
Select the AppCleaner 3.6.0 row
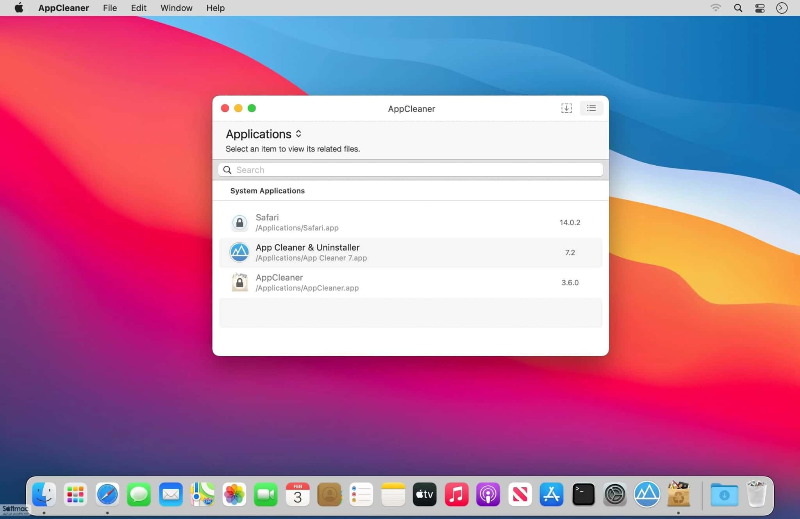tap(411, 283)
